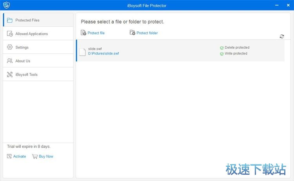Screen dimensions: 294x181
Task: Refresh the protected files list
Action: point(281,36)
